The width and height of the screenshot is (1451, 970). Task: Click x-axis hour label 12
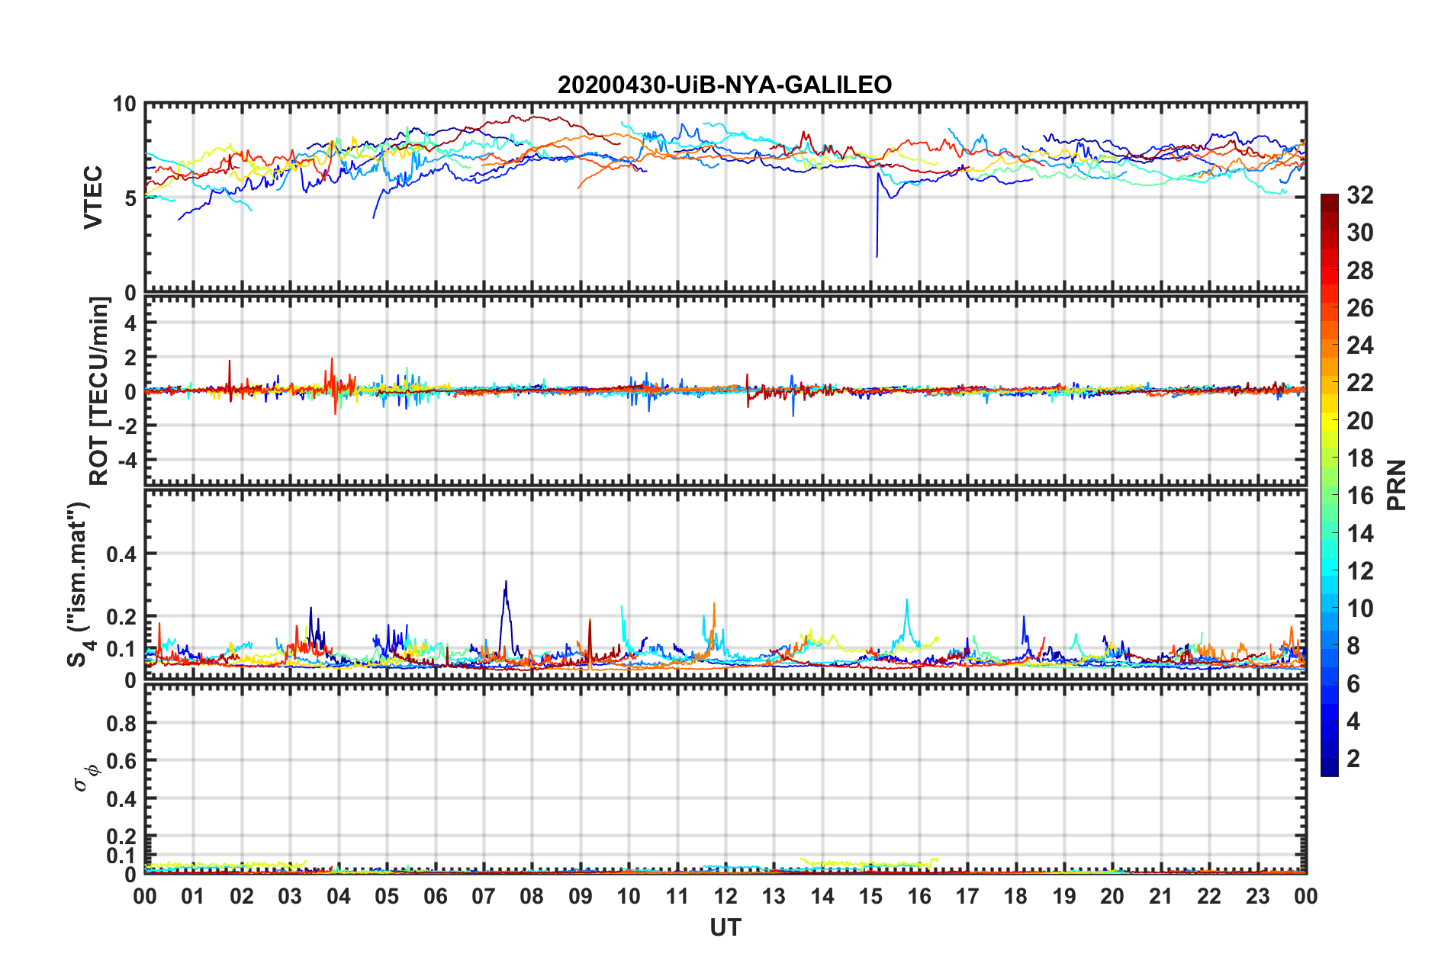tap(725, 896)
